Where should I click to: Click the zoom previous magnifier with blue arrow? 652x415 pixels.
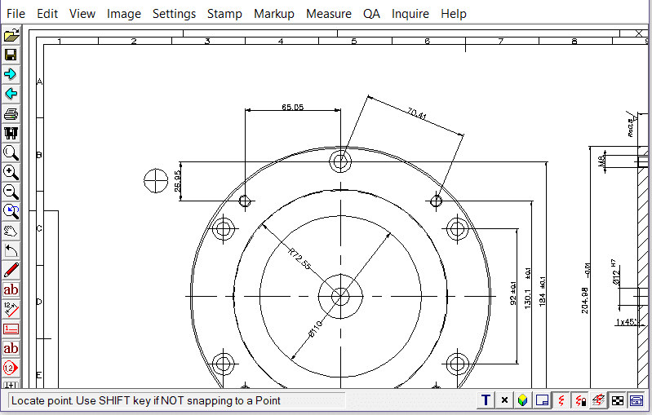11,211
